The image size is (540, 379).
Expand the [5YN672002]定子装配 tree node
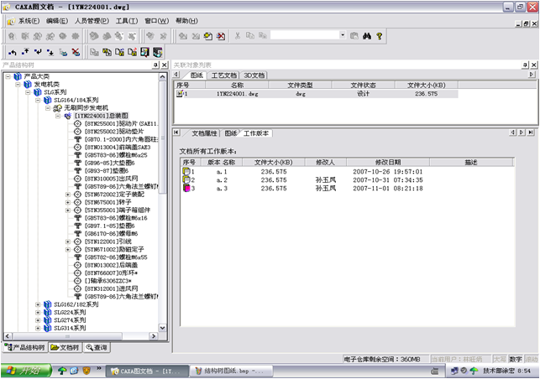68,195
